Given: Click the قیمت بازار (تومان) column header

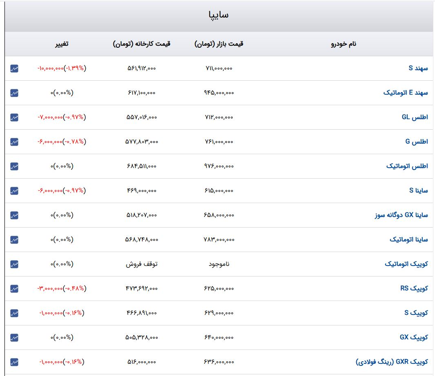Looking at the screenshot, I should click(x=219, y=44).
